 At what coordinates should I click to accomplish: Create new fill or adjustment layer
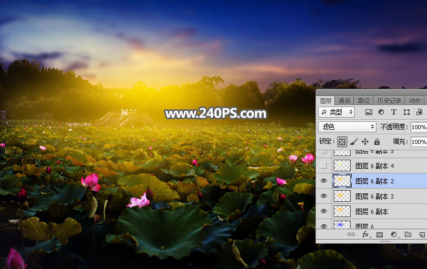(394, 234)
